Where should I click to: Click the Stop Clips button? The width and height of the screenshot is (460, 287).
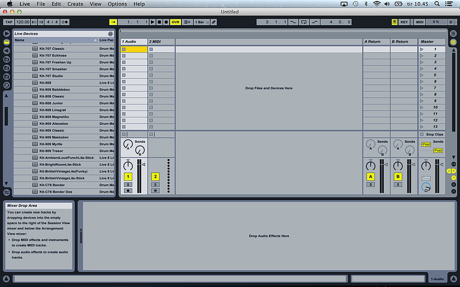point(431,134)
